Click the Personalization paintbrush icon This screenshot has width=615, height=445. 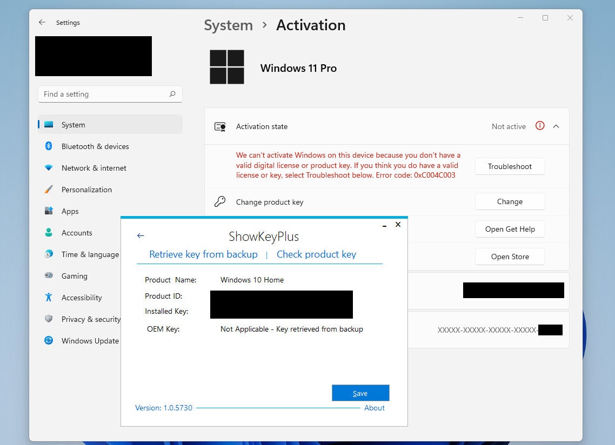click(x=49, y=190)
